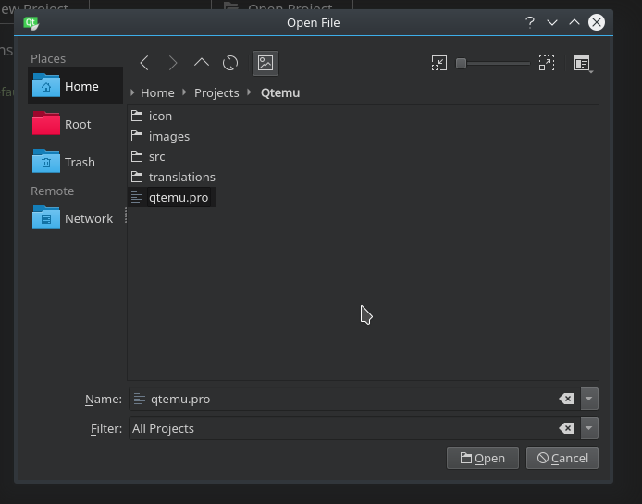Image resolution: width=642 pixels, height=504 pixels.
Task: Navigate up to parent folder
Action: 202,63
